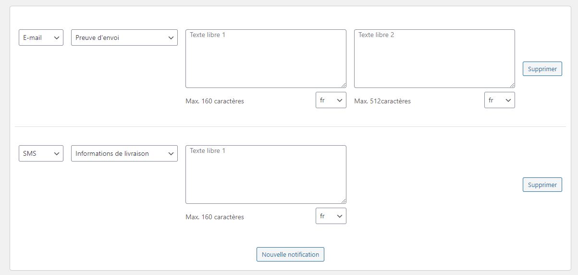
Task: Open language dropdown in the E-mail row's Texte libre 1
Action: [331, 100]
